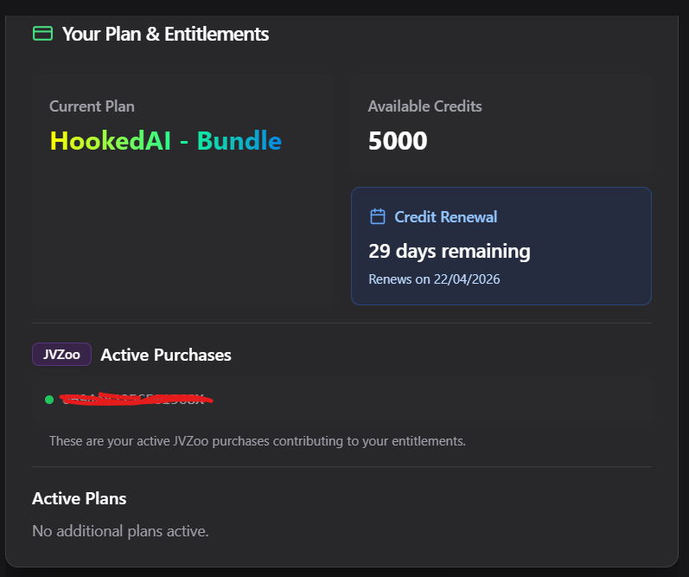Image resolution: width=689 pixels, height=577 pixels.
Task: Select the "Your Plan & Entitlements" heading
Action: click(x=165, y=34)
